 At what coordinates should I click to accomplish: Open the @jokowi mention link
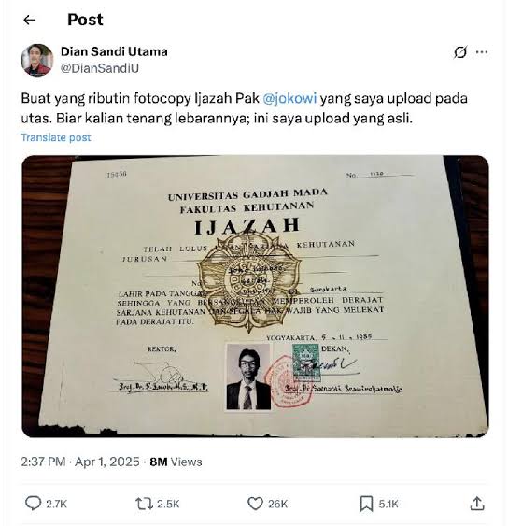(x=289, y=99)
